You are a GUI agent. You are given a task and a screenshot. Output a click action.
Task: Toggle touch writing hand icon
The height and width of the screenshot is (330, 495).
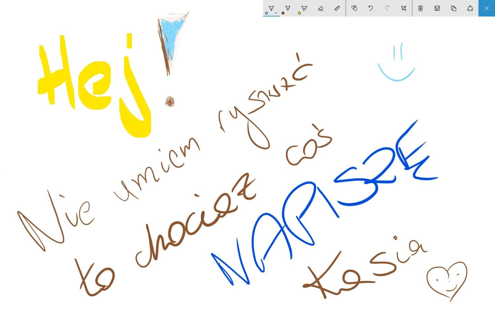[354, 8]
